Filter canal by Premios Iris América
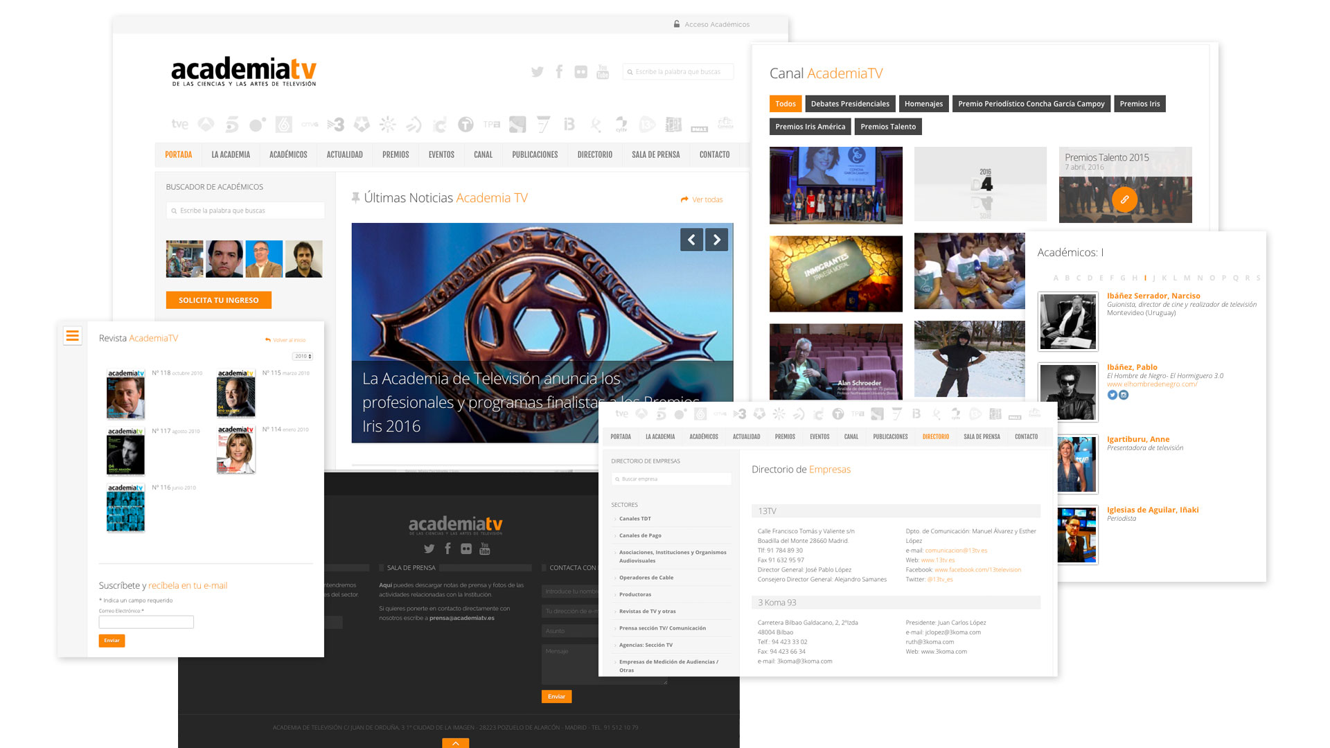The height and width of the screenshot is (748, 1330). pyautogui.click(x=810, y=127)
